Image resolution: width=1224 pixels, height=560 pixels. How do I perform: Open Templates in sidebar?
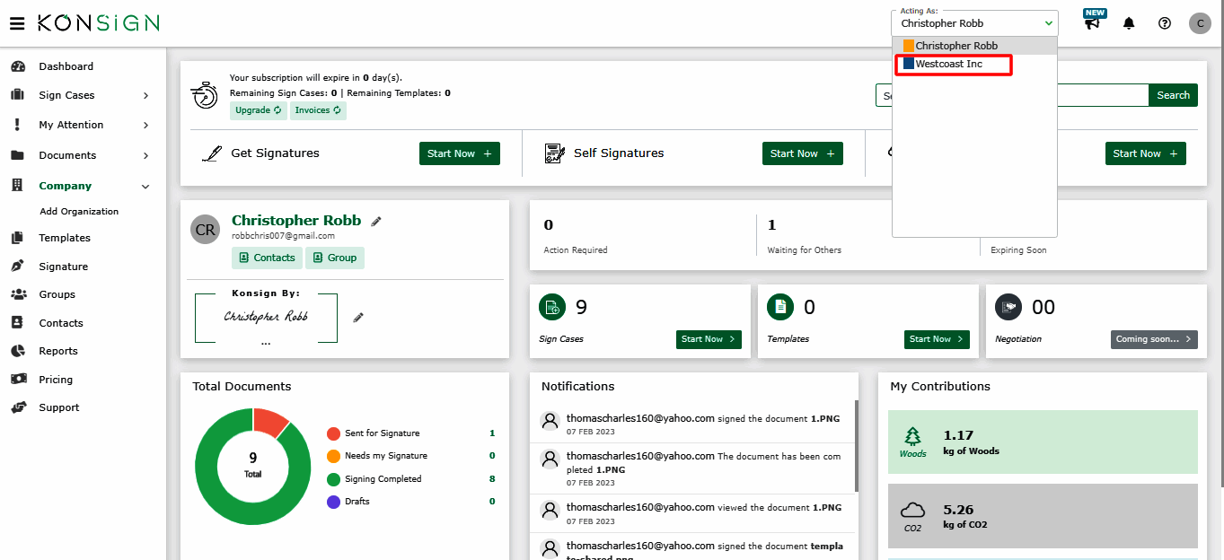coord(65,238)
